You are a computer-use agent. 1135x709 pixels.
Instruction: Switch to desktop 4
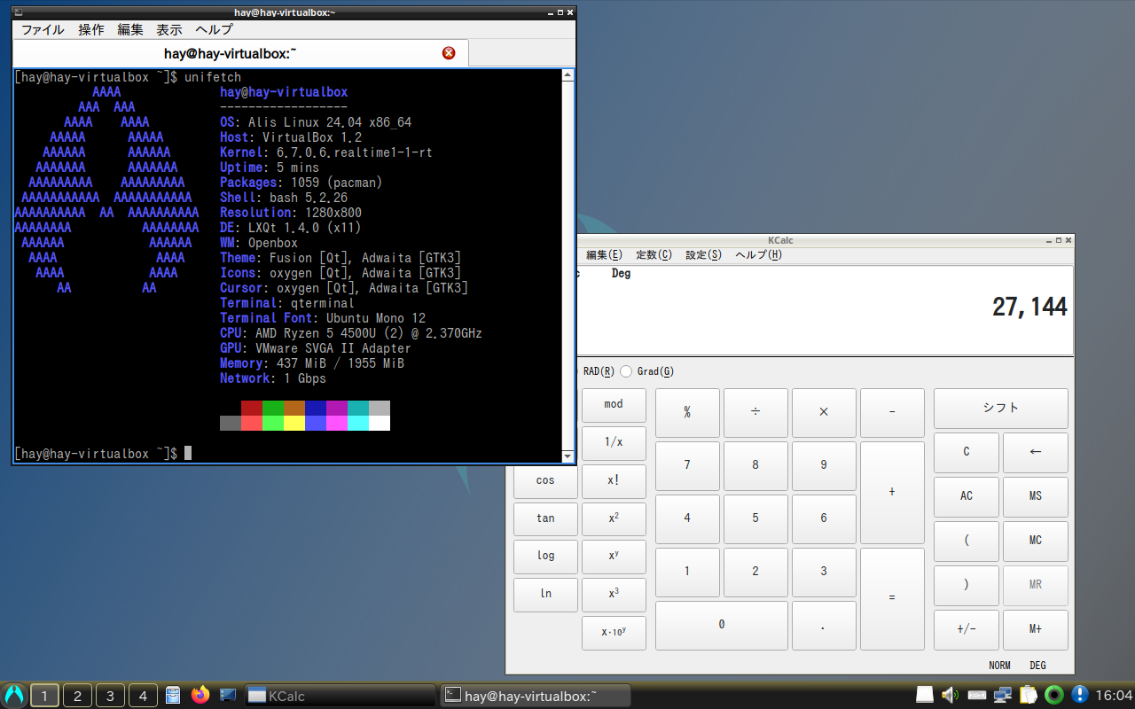(143, 696)
